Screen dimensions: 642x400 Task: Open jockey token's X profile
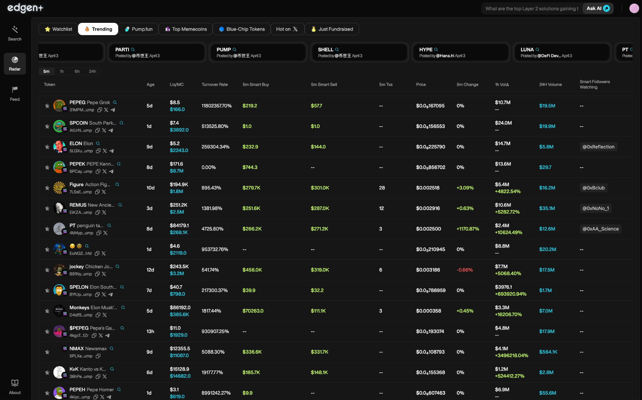(x=104, y=274)
